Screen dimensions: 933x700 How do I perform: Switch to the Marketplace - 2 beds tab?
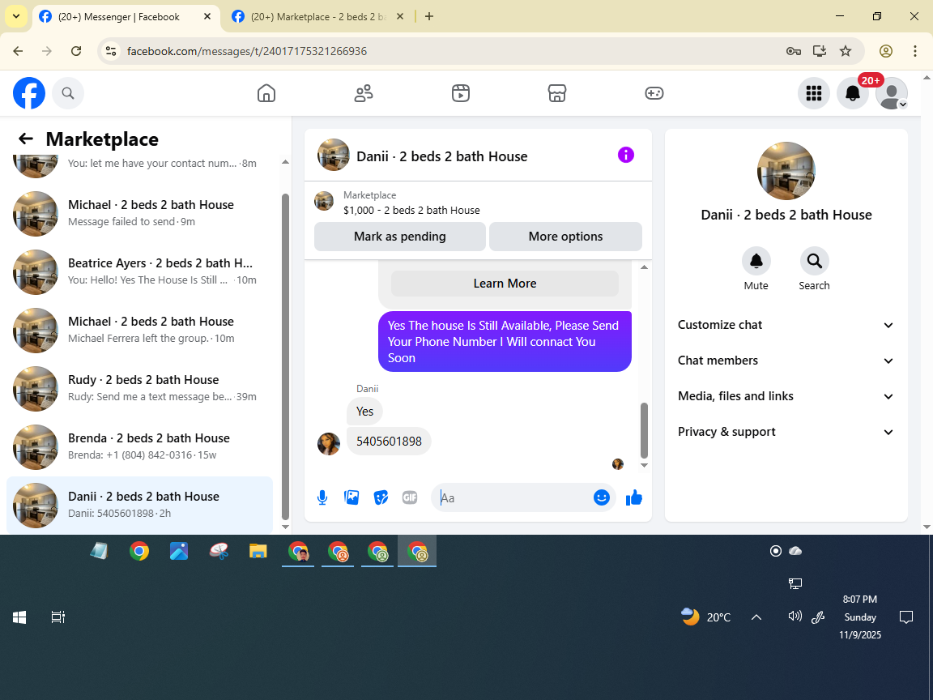[318, 17]
